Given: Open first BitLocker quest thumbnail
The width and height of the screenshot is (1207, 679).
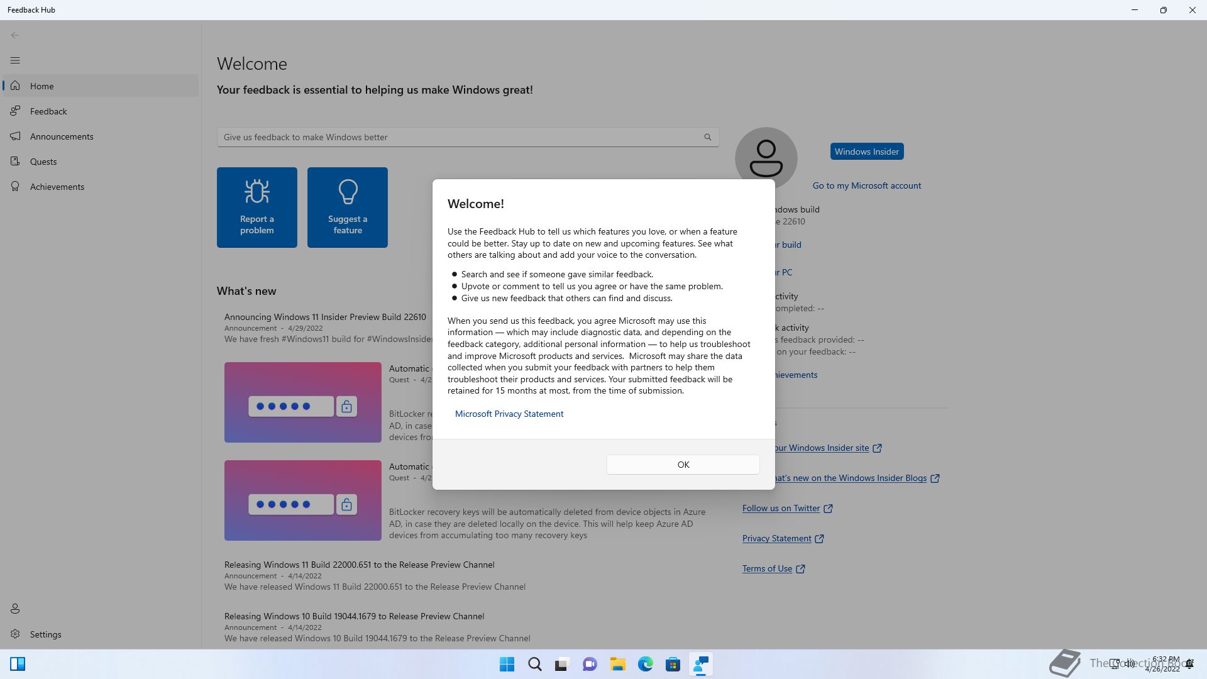Looking at the screenshot, I should pyautogui.click(x=302, y=402).
